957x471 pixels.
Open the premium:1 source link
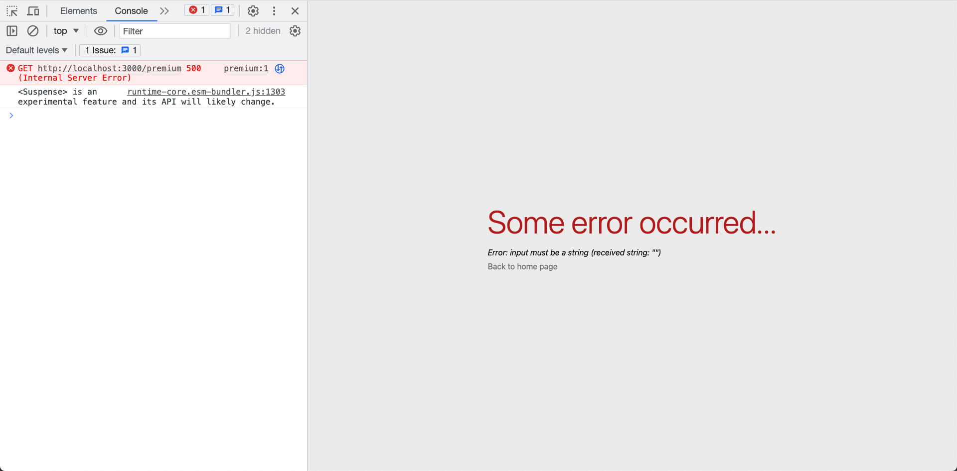[245, 68]
